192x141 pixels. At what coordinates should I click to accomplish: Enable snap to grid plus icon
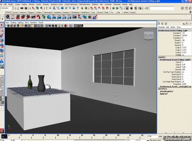50,8
